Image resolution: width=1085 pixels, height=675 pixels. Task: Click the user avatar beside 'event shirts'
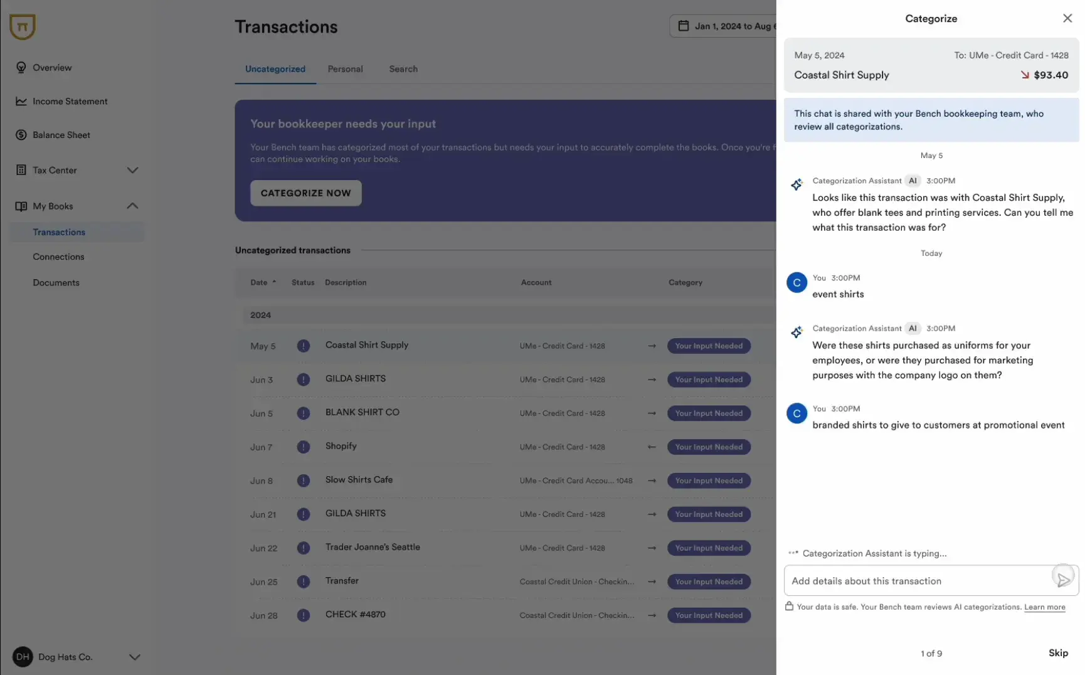[x=797, y=282]
